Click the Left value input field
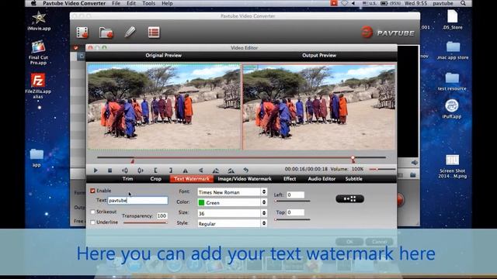This screenshot has width=497, height=279. (295, 195)
